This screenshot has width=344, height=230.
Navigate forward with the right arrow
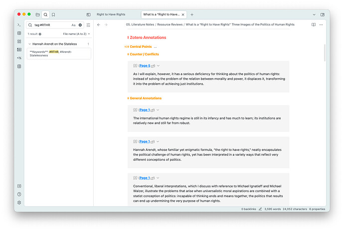[x=106, y=25]
